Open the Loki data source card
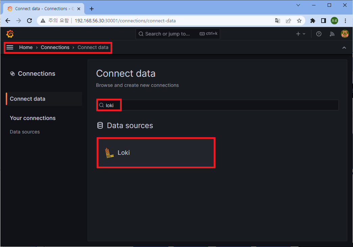Image resolution: width=353 pixels, height=247 pixels. pos(156,153)
